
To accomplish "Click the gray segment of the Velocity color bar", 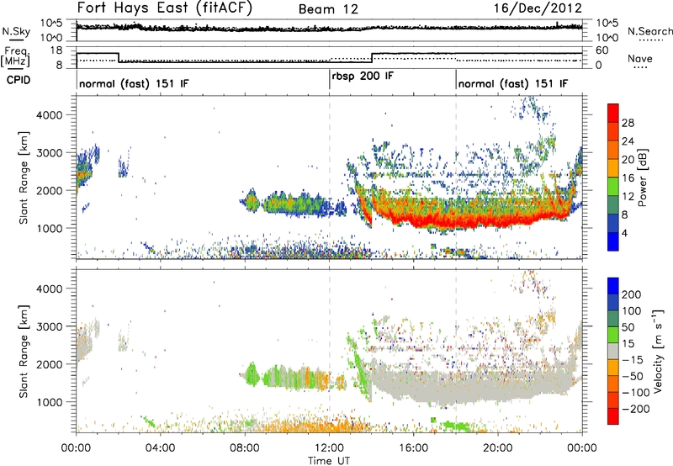I will click(x=613, y=352).
